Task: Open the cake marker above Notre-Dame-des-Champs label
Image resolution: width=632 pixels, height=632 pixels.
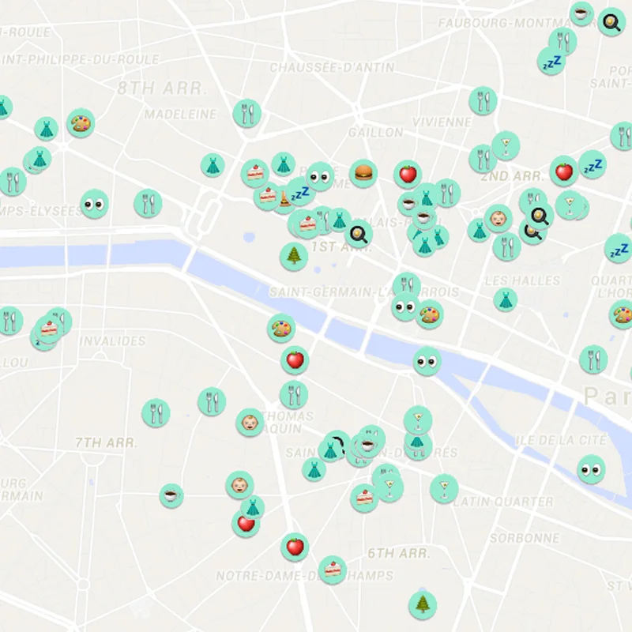Action: pyautogui.click(x=332, y=570)
